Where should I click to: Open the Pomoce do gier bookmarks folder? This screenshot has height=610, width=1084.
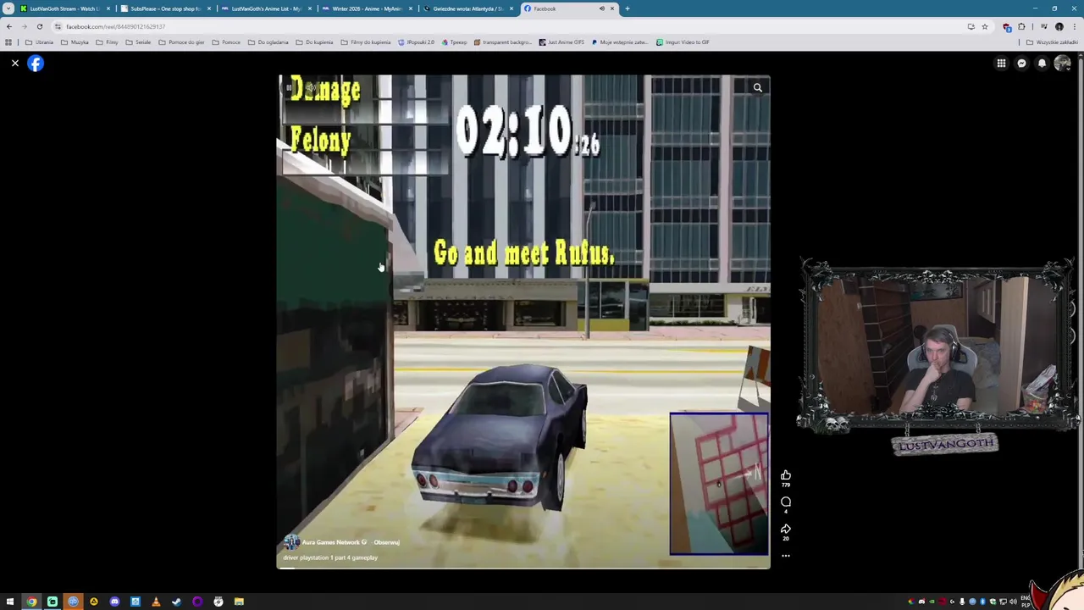182,42
